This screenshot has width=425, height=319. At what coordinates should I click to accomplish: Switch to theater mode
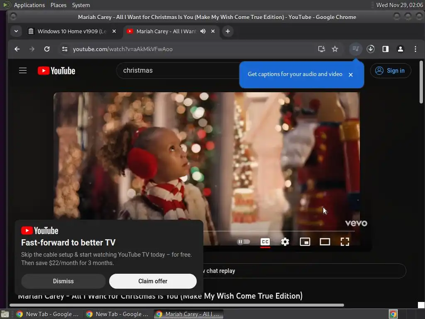pos(325,242)
